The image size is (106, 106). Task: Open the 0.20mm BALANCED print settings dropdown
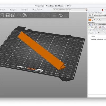(x=97, y=15)
